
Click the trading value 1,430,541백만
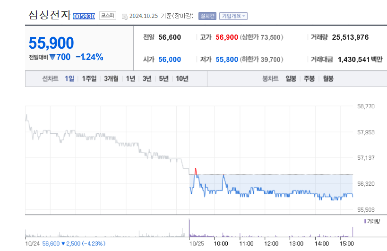[360, 60]
